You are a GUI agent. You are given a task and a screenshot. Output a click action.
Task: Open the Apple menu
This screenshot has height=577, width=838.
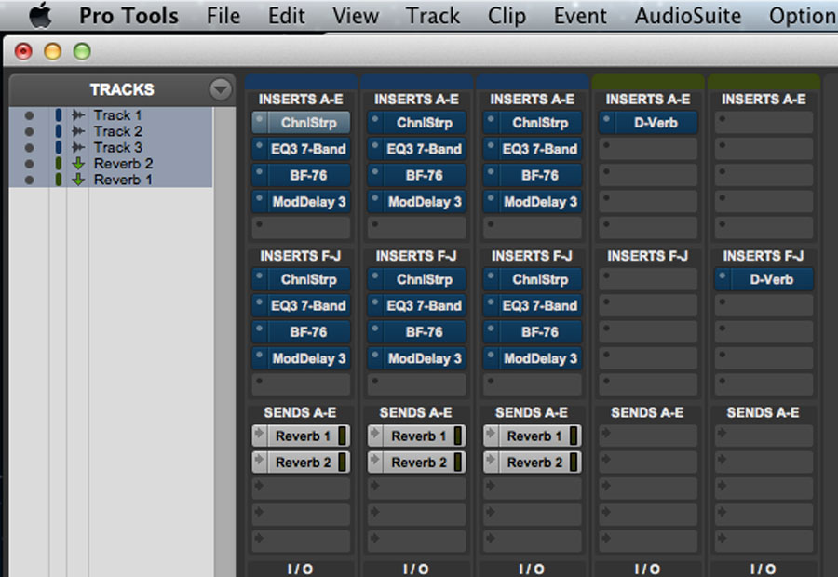pyautogui.click(x=40, y=15)
